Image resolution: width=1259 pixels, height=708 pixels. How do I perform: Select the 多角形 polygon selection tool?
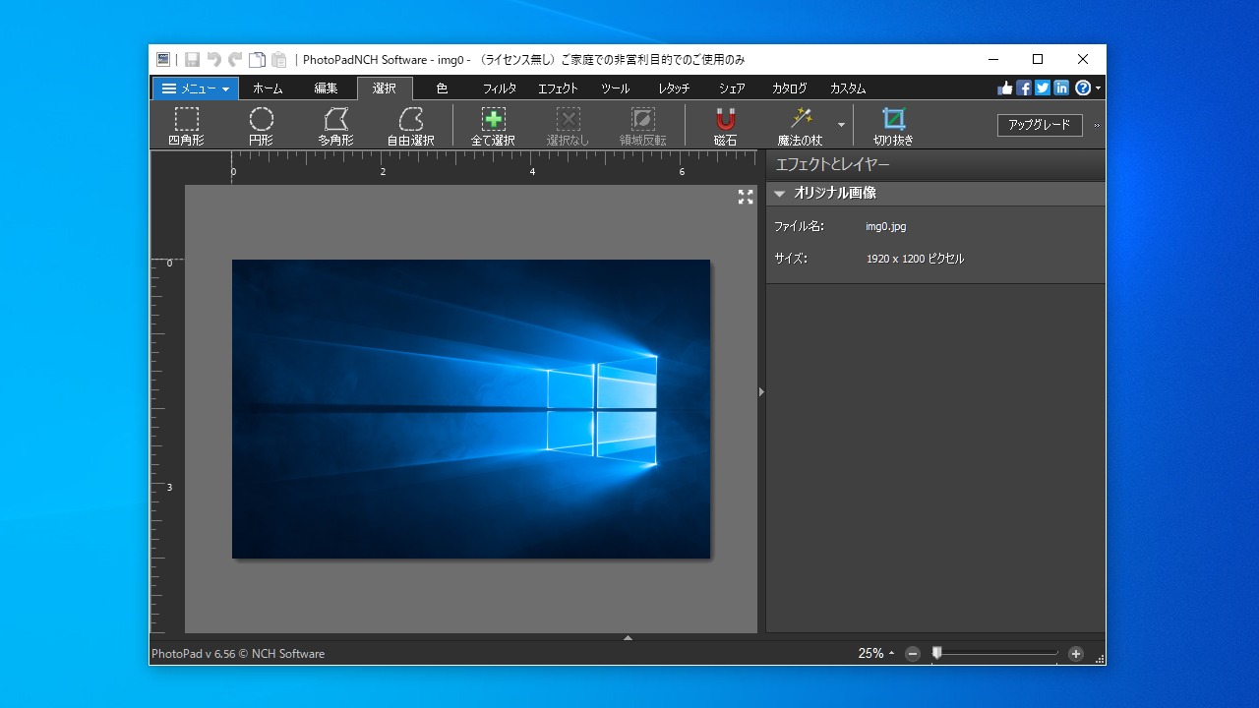coord(335,126)
